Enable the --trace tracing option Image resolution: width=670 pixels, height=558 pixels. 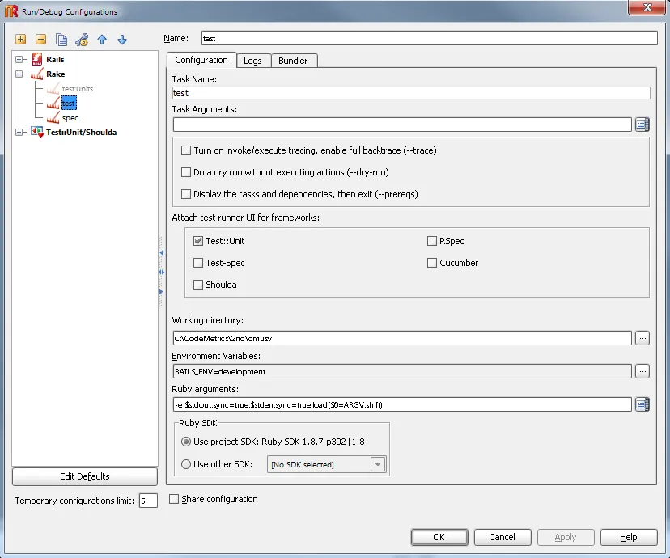pos(186,150)
